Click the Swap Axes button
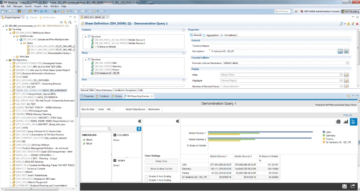 (x=161, y=161)
